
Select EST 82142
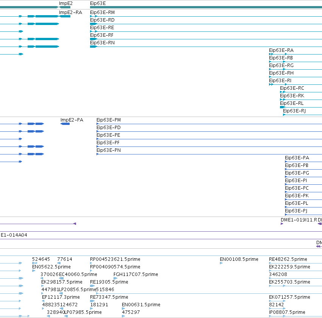pos(277,305)
